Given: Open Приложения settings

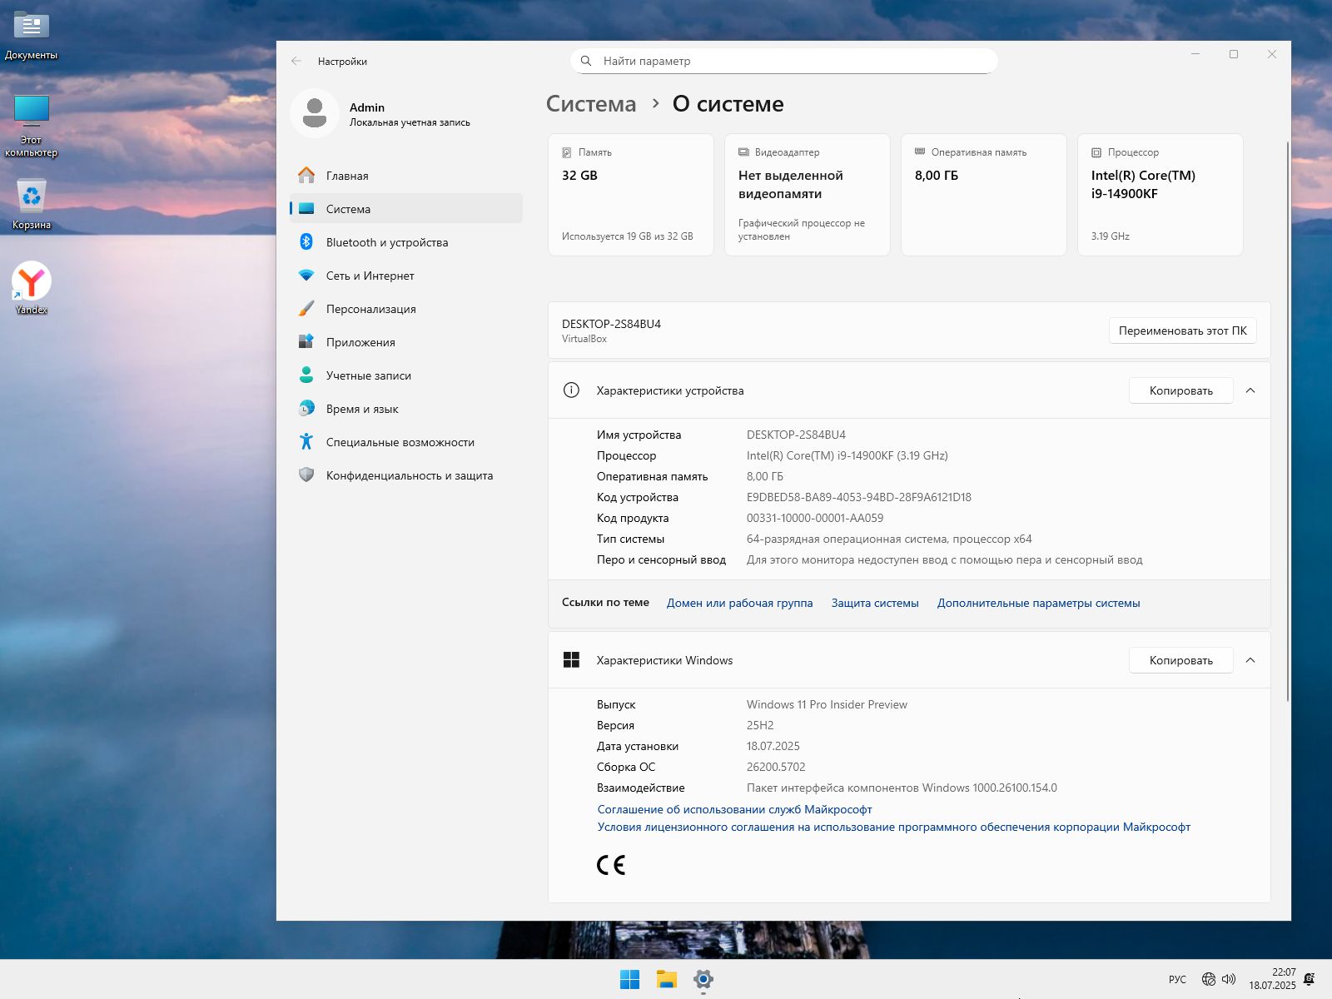Looking at the screenshot, I should [406, 341].
